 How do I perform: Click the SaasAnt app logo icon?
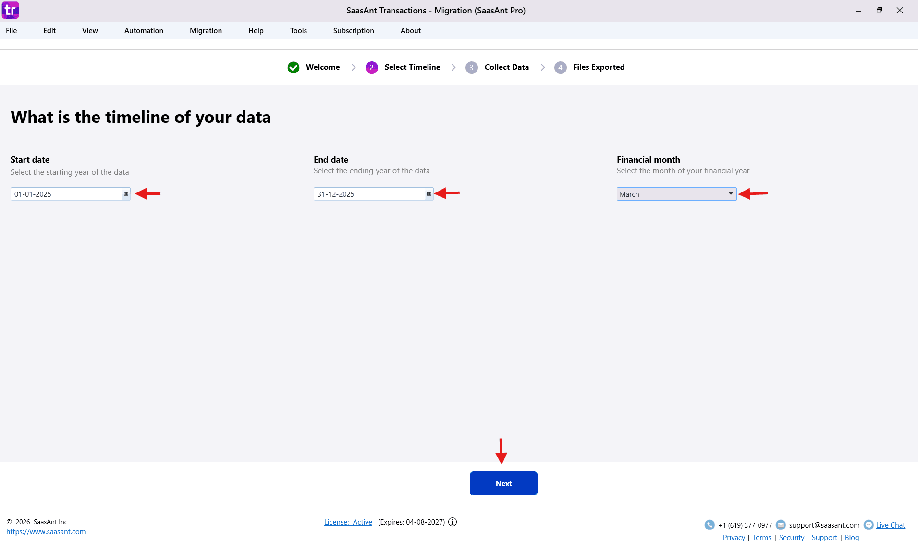click(10, 10)
